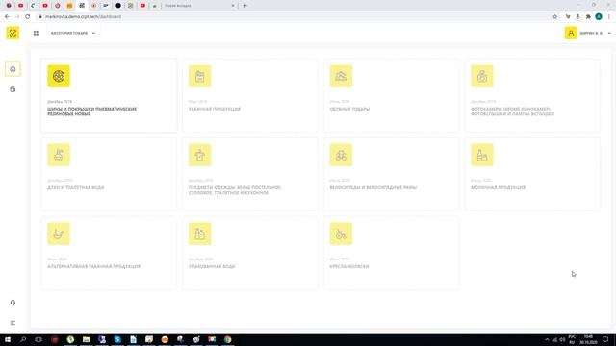Go to Home in the left sidebar
Image resolution: width=616 pixels, height=346 pixels.
(x=13, y=69)
